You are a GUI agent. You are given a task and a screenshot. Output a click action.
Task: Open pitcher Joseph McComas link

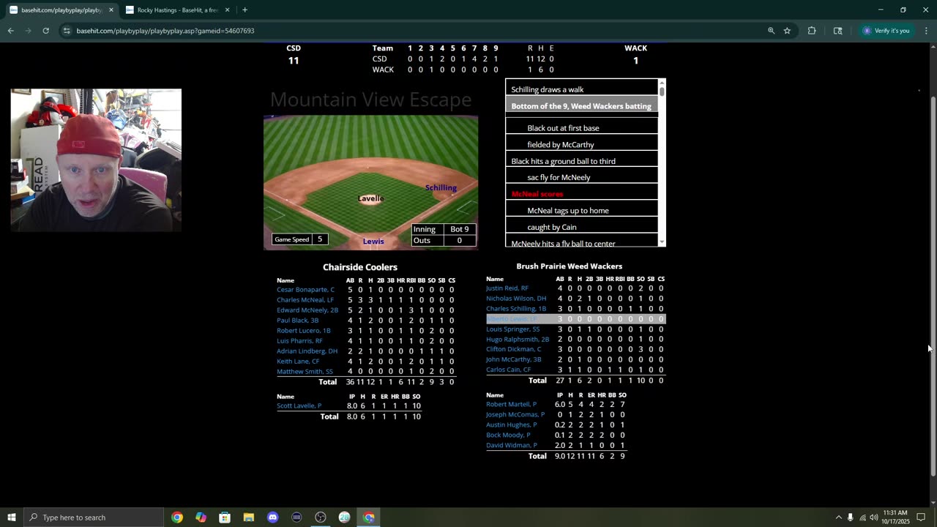pos(515,414)
